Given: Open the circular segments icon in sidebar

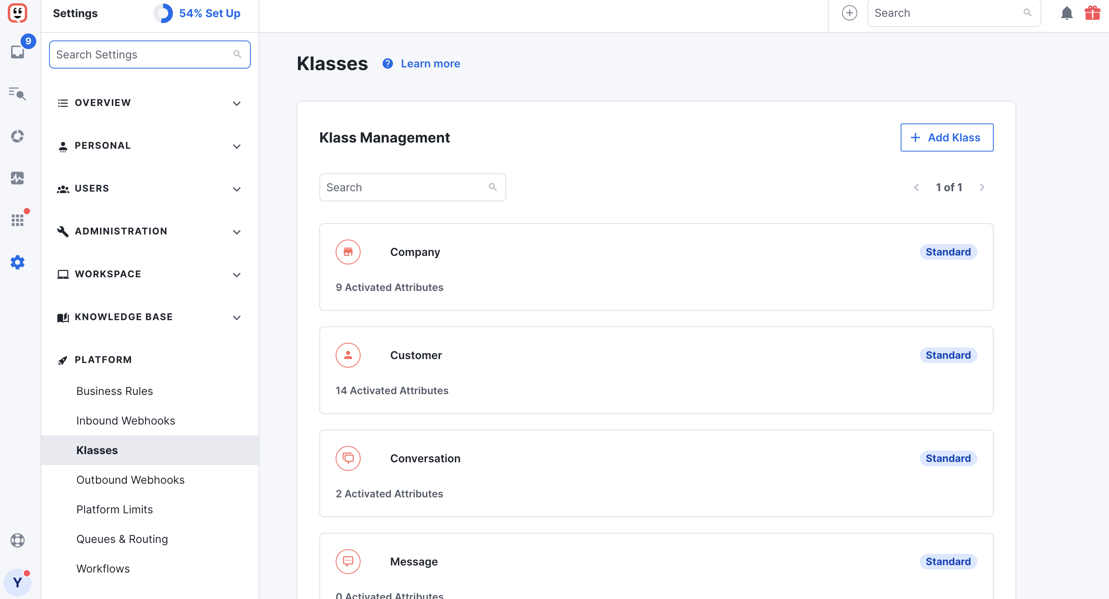Looking at the screenshot, I should [x=17, y=136].
